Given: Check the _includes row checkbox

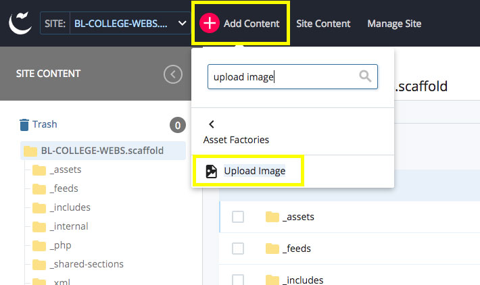Looking at the screenshot, I should coord(238,280).
